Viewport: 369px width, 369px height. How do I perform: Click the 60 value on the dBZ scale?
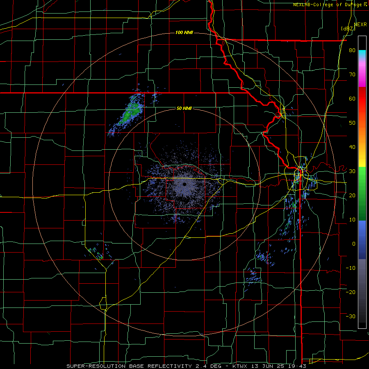[352, 98]
